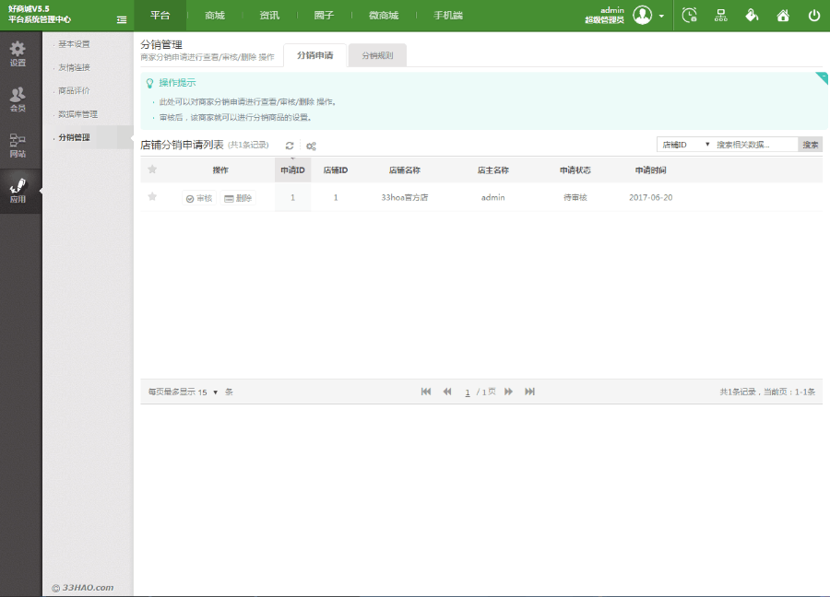Close the 操作提示 tips panel via corner toggle
Viewport: 830px width, 597px height.
pos(821,77)
